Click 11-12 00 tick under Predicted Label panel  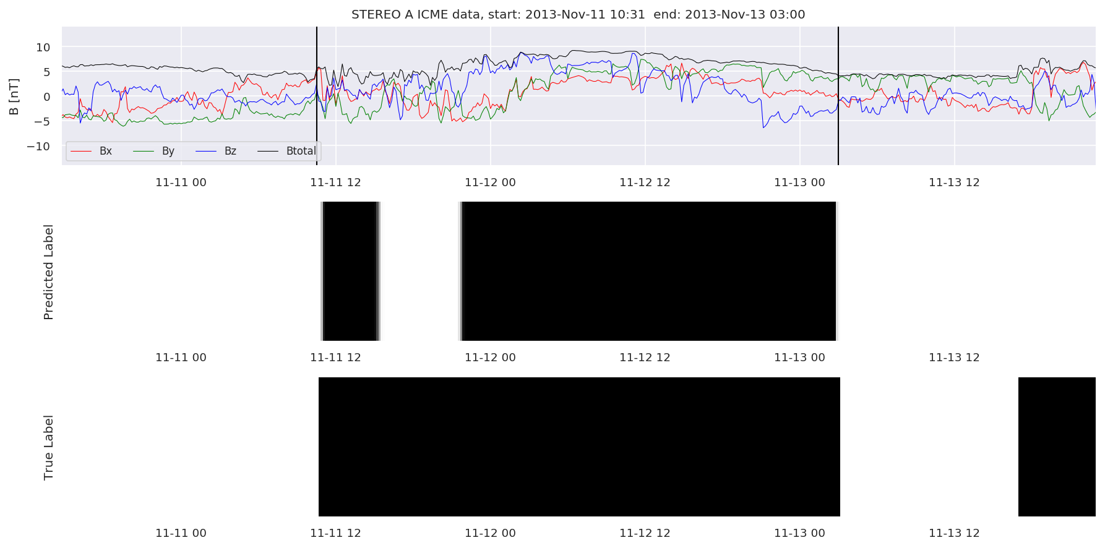point(490,357)
